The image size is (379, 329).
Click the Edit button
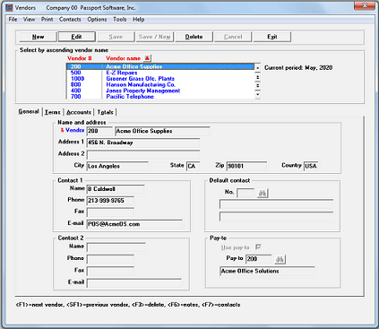click(x=77, y=37)
